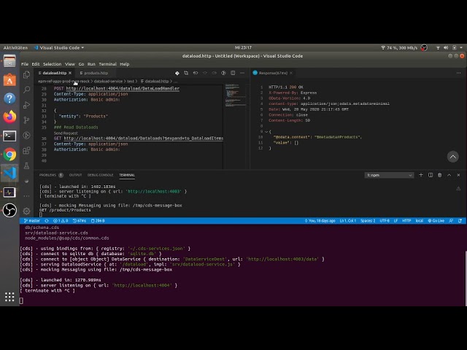467x350 pixels.
Task: Open the Terminal menu
Action: 107,64
